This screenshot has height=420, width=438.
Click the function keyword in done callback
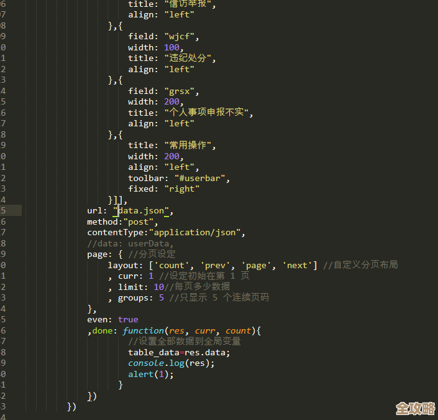[x=143, y=330]
